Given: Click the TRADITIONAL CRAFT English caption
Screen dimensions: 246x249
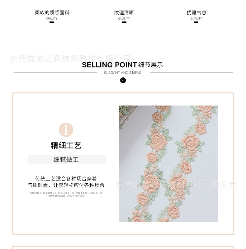Looking at the screenshot, I should (x=66, y=194).
